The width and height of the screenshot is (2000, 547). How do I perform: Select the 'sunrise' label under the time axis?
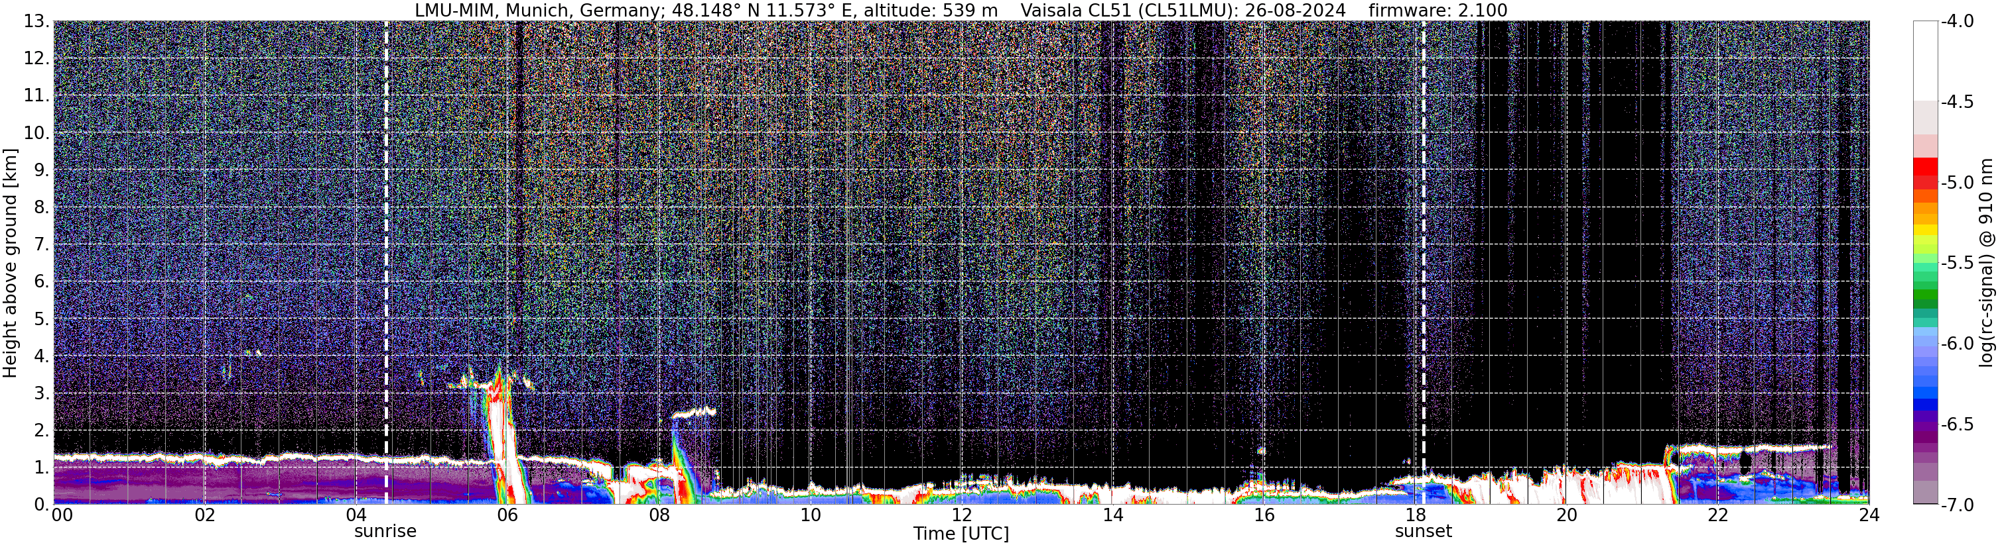pyautogui.click(x=385, y=532)
